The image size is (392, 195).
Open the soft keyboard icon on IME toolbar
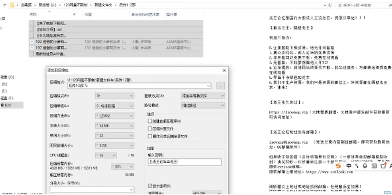(x=374, y=166)
